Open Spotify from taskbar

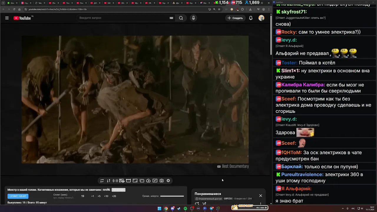(185, 208)
